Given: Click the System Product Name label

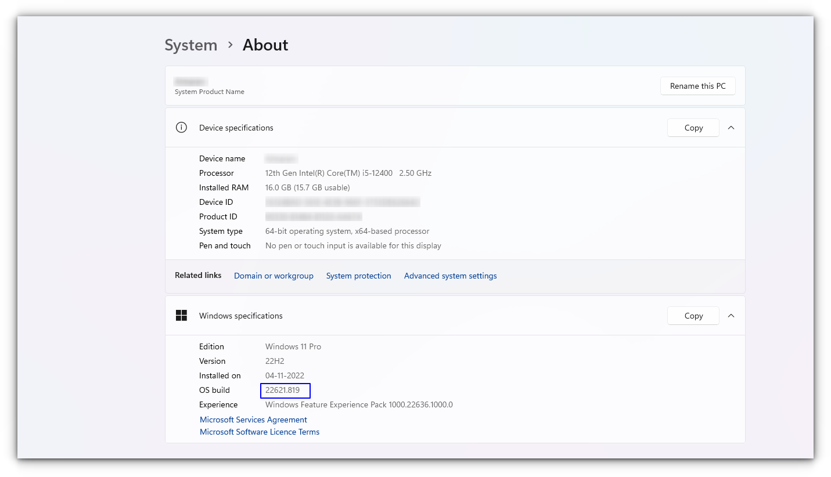Looking at the screenshot, I should pyautogui.click(x=210, y=92).
